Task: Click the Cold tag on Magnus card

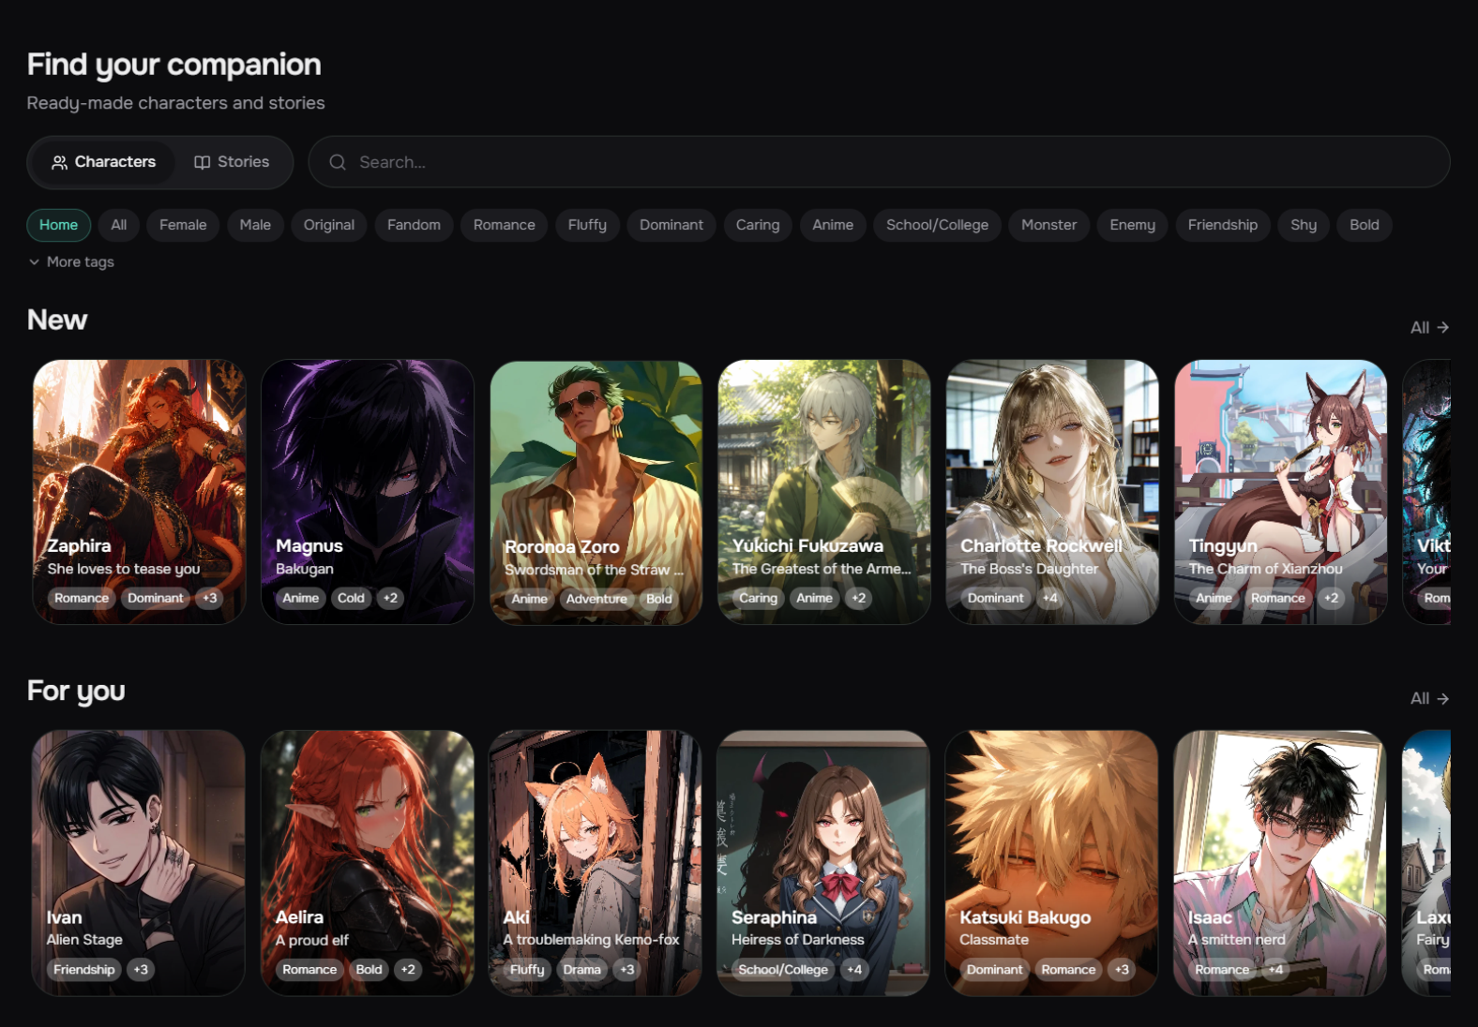Action: tap(351, 598)
